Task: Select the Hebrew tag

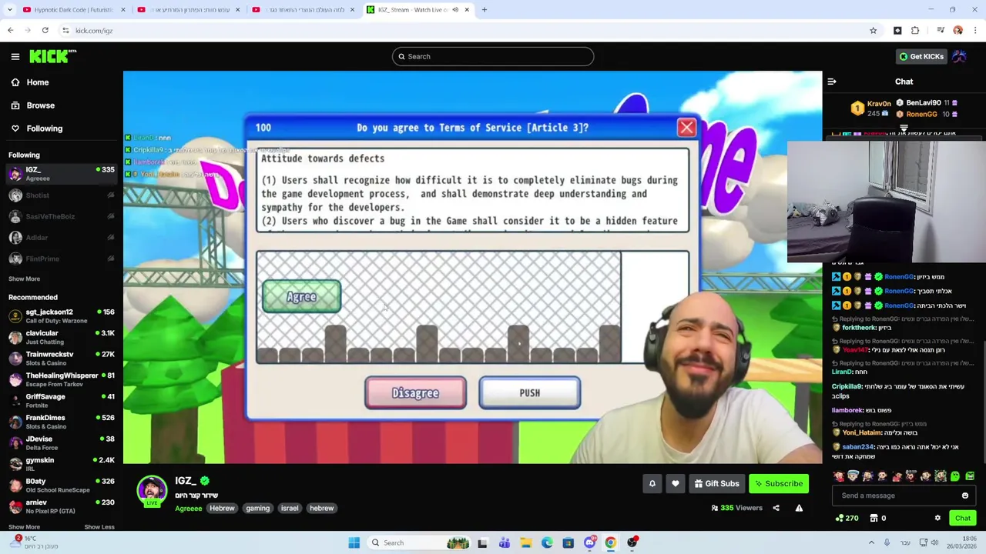Action: (x=222, y=508)
